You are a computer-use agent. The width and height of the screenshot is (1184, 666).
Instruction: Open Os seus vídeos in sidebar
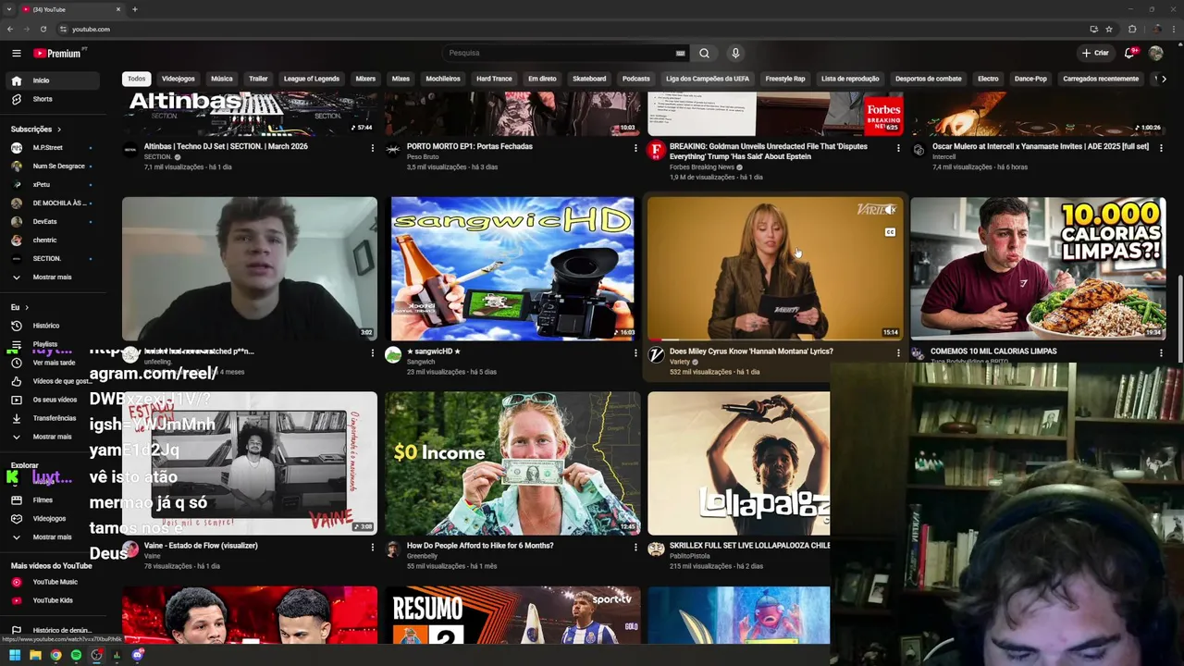[x=53, y=400]
